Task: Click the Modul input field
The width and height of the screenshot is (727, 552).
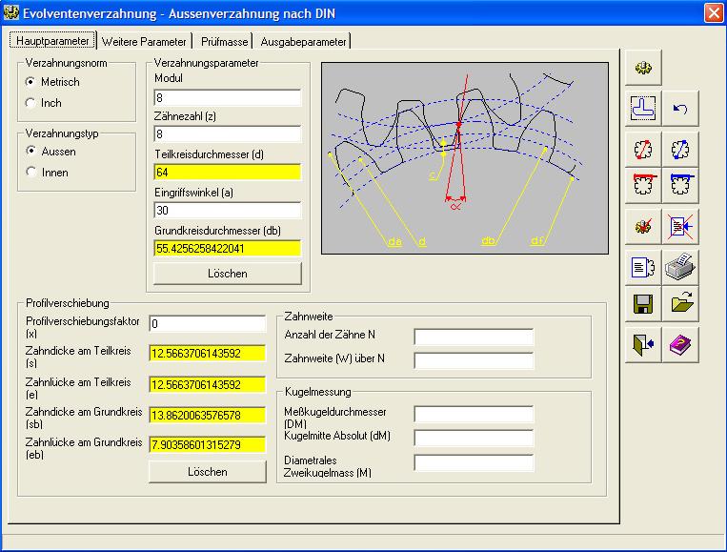Action: [x=227, y=97]
